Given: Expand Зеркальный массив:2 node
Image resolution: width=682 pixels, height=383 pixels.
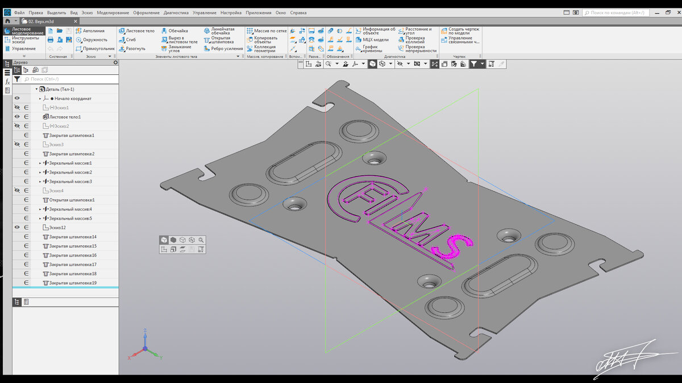Looking at the screenshot, I should [x=40, y=172].
